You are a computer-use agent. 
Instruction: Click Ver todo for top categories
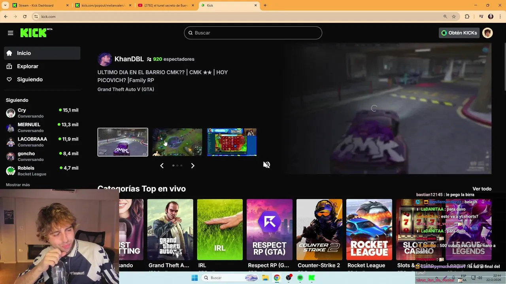tap(482, 189)
